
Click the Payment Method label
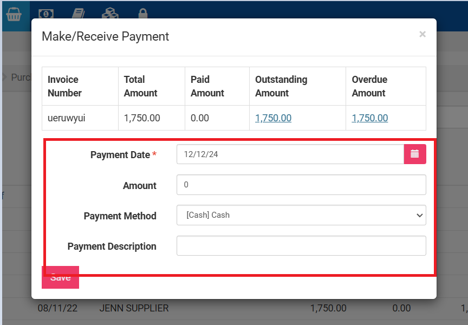coord(120,216)
